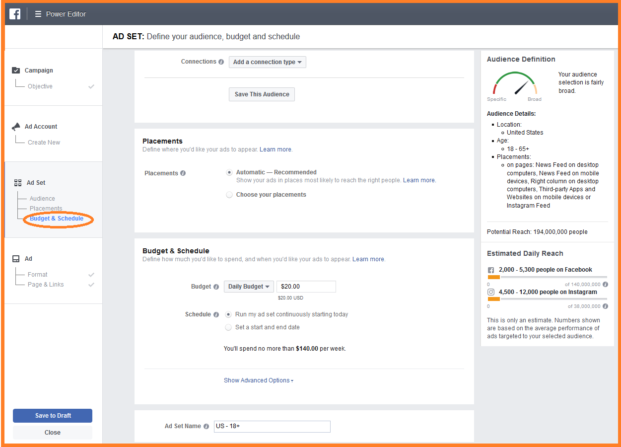
Task: Click info icon next to Budget label
Action: (x=216, y=287)
